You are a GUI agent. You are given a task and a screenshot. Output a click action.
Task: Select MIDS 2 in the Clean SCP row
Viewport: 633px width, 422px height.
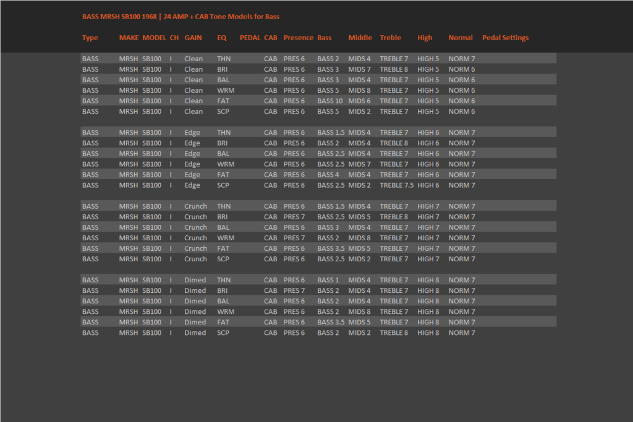[359, 111]
